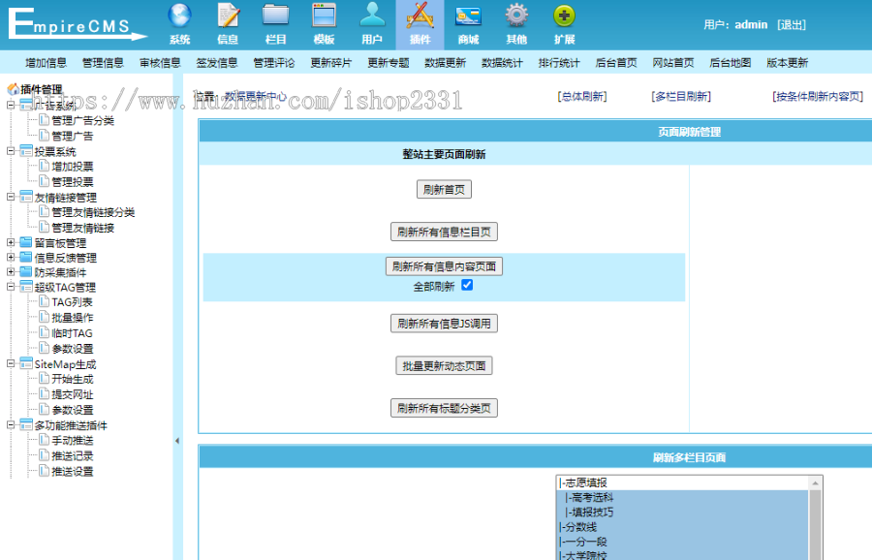Collapse the SiteMap生成 tree node
The width and height of the screenshot is (872, 560).
point(11,363)
